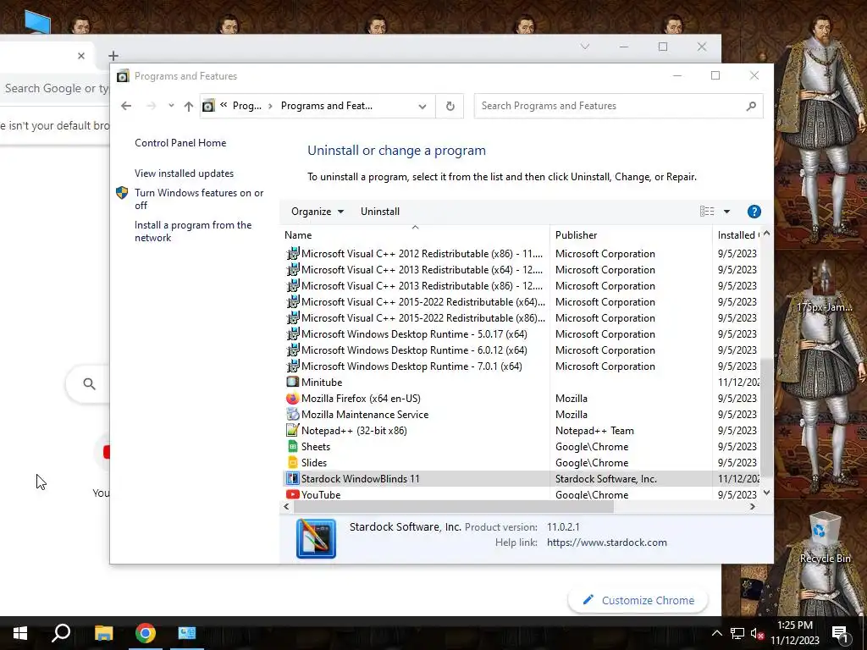Expand the address bar history dropdown
This screenshot has width=867, height=650.
click(422, 106)
